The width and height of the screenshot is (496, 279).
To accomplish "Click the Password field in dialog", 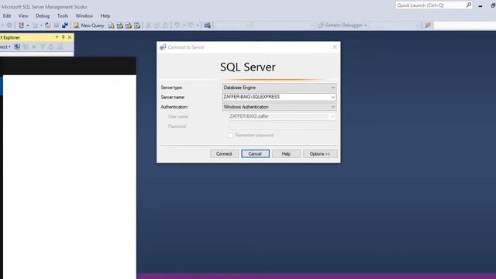I will click(x=282, y=126).
